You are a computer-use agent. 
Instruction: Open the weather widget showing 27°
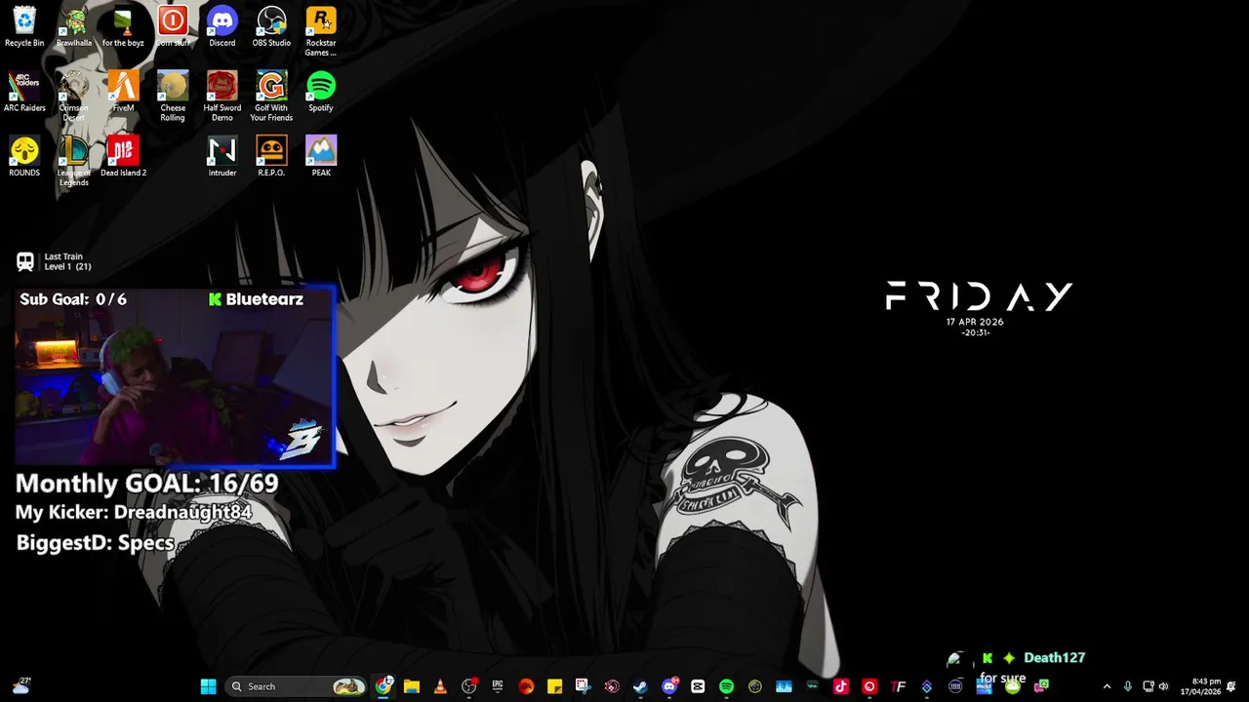point(21,686)
